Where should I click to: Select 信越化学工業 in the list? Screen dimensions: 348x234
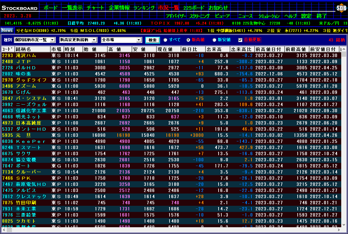click(x=31, y=111)
